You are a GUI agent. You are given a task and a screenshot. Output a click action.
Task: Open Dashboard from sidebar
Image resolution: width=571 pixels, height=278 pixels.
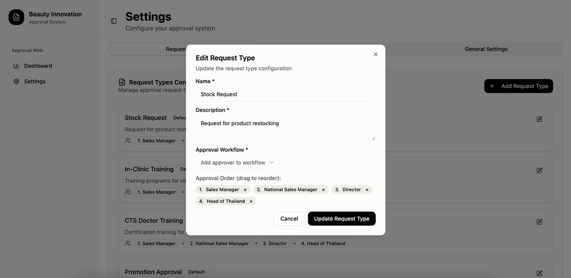click(x=38, y=66)
